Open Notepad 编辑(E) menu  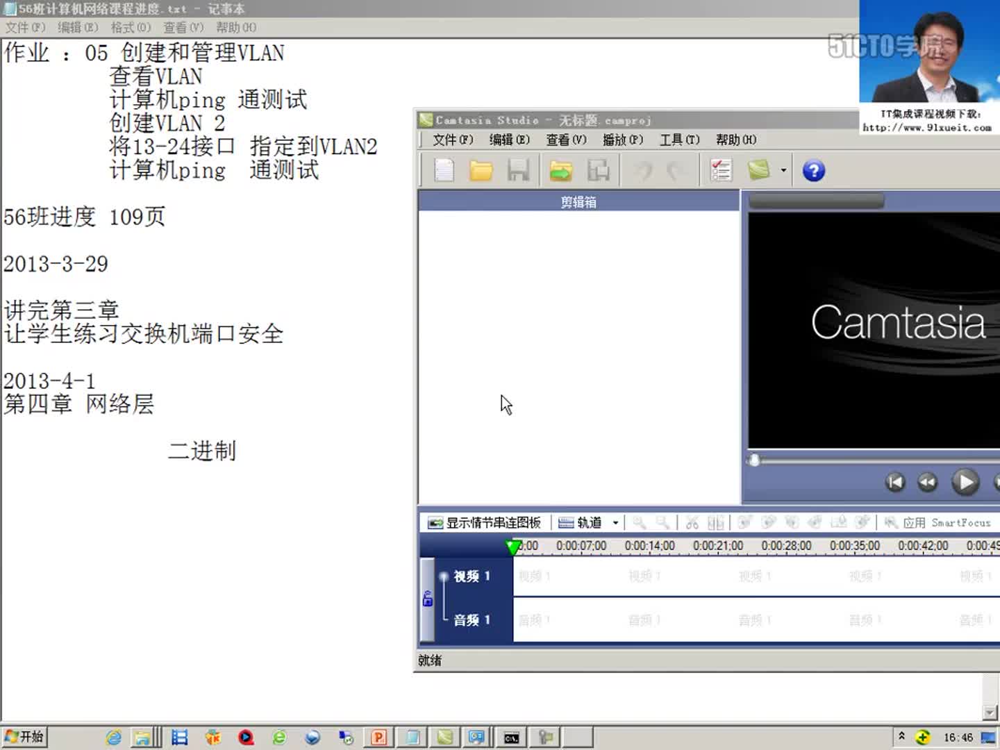coord(78,27)
